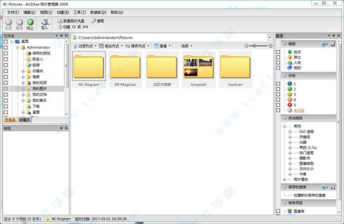Switch to the 收藏夹 tab below folder tree

click(25, 120)
